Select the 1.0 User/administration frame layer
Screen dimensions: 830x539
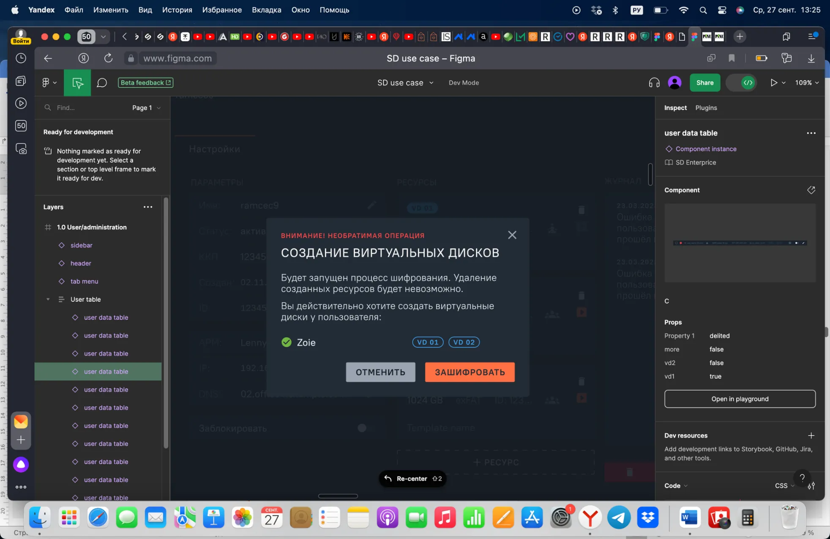click(92, 227)
